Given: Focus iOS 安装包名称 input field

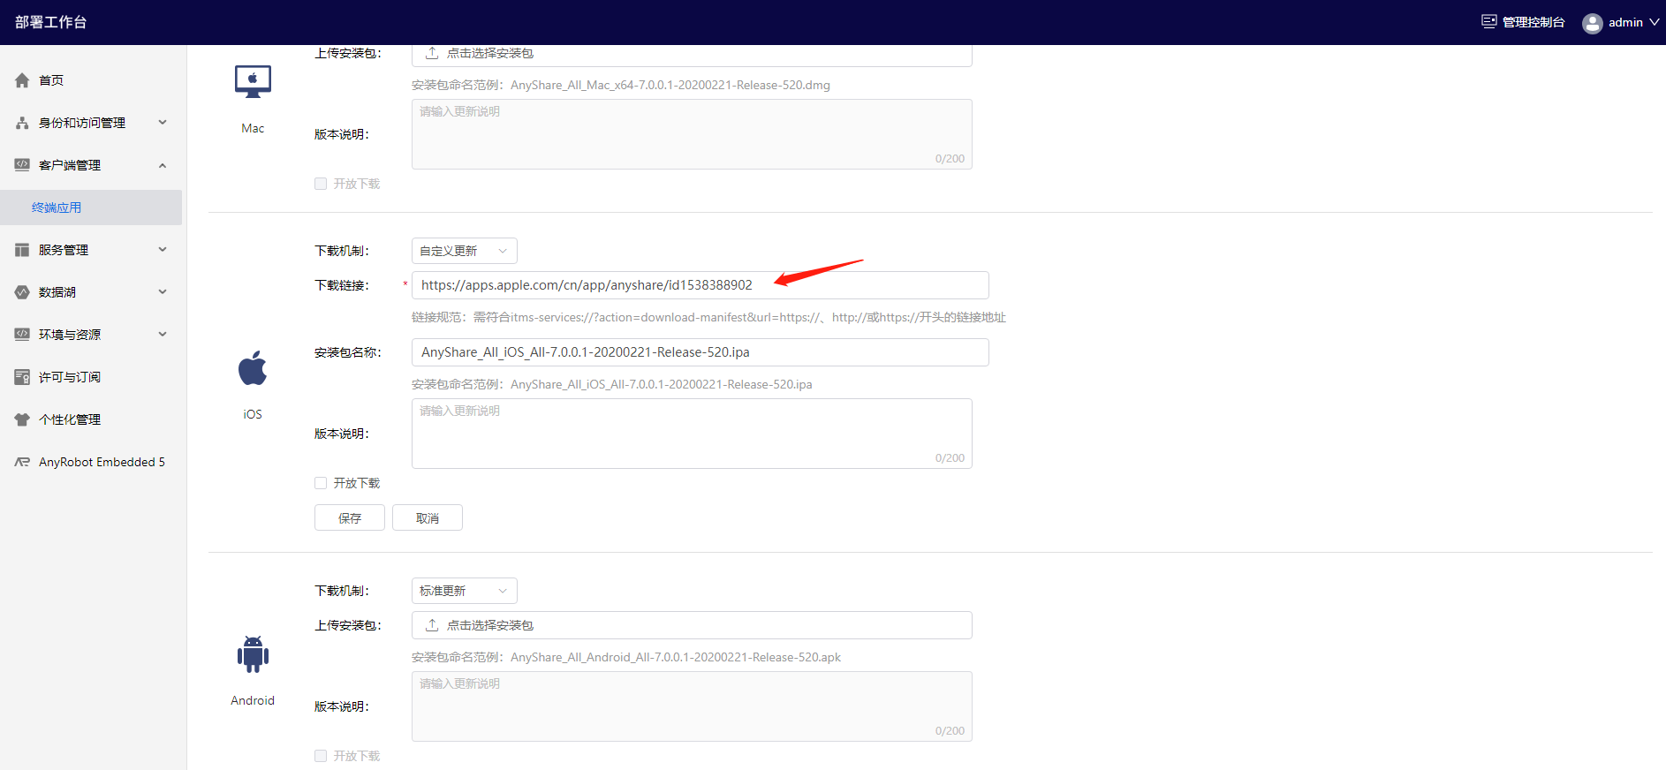Looking at the screenshot, I should click(x=700, y=352).
